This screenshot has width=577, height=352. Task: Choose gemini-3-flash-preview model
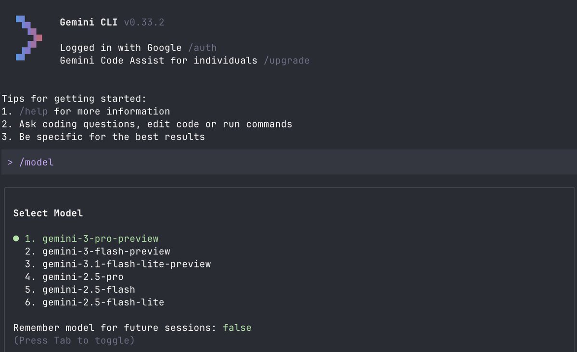point(106,251)
